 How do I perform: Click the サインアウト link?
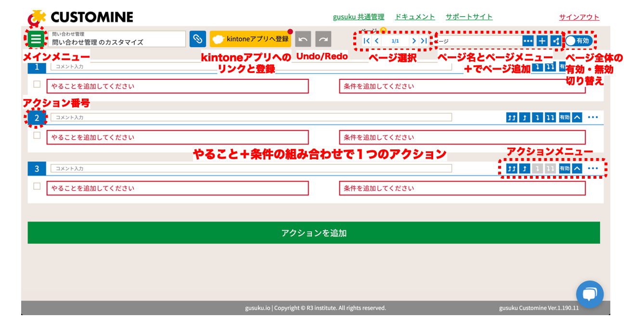[579, 17]
